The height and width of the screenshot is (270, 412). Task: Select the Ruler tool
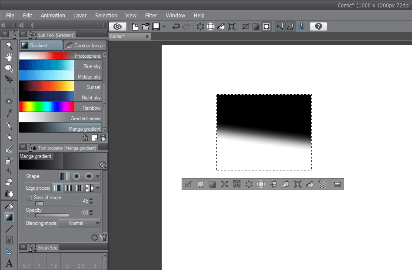pos(9,252)
